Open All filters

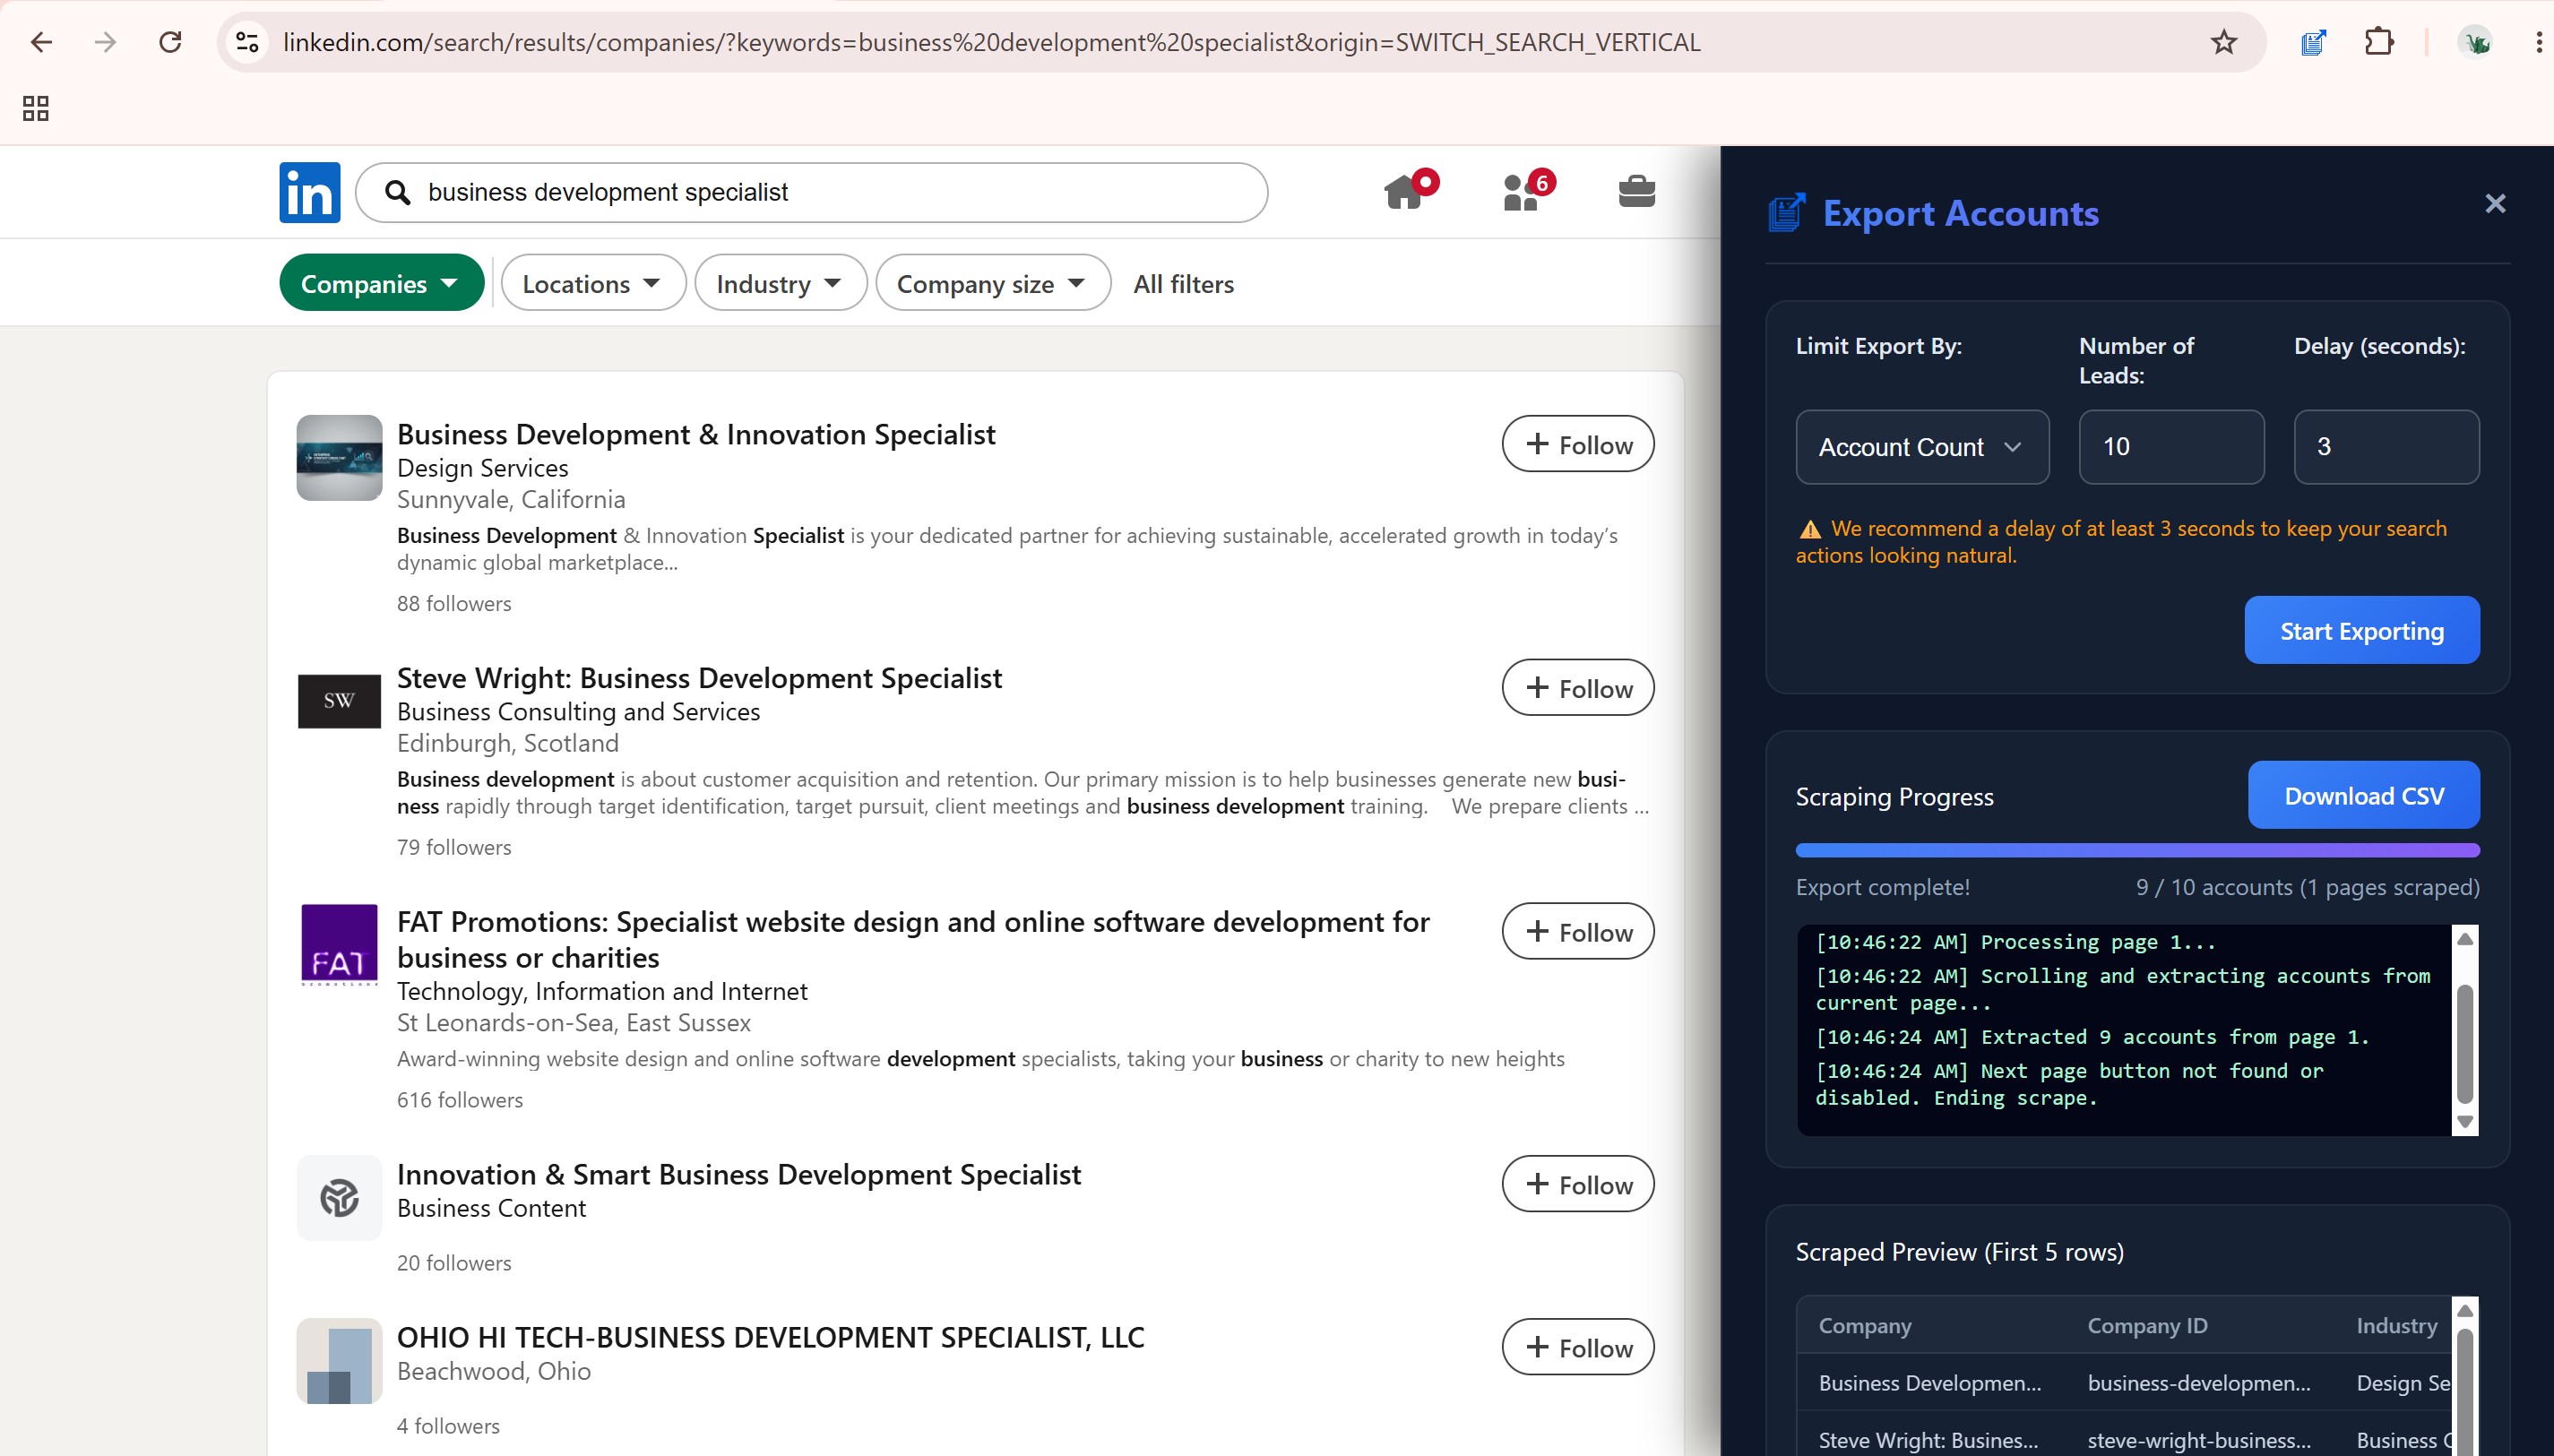point(1183,284)
